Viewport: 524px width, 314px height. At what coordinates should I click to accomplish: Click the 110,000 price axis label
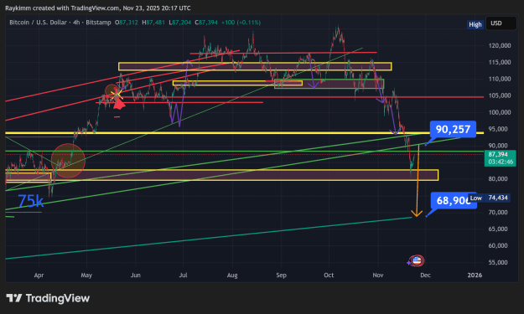pyautogui.click(x=500, y=79)
